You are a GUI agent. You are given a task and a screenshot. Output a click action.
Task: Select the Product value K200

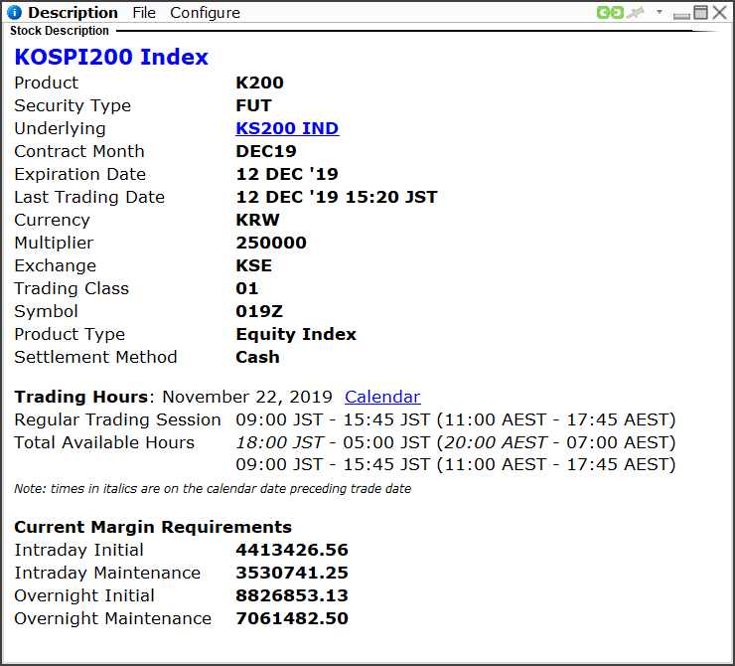pos(259,83)
